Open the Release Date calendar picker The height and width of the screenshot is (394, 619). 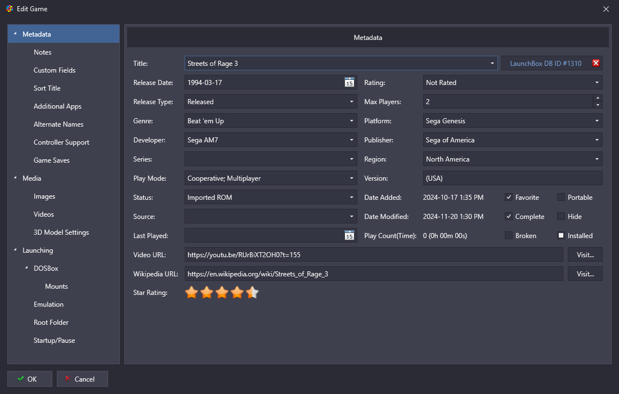tap(348, 82)
